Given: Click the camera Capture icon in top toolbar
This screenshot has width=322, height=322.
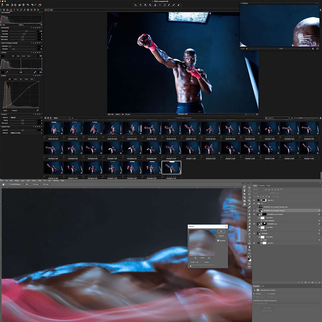Looking at the screenshot, I should tap(7, 5).
